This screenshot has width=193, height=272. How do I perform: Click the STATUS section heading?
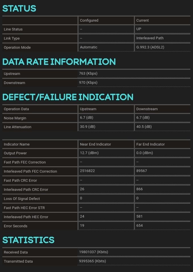[19, 9]
